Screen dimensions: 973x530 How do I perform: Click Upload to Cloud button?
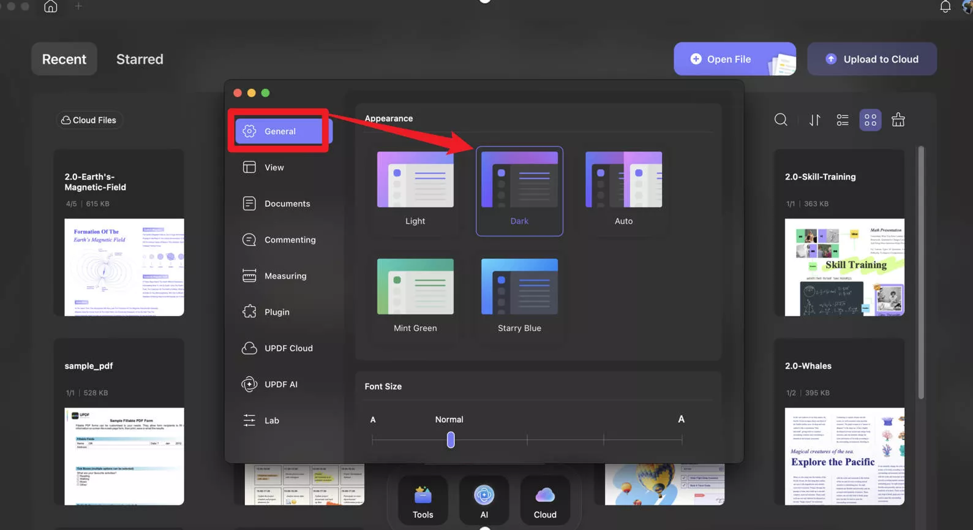coord(872,59)
